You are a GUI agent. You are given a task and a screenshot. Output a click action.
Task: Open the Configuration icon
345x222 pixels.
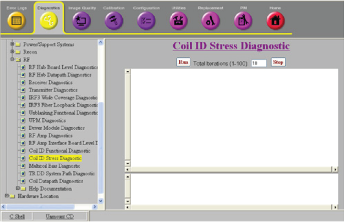146,21
